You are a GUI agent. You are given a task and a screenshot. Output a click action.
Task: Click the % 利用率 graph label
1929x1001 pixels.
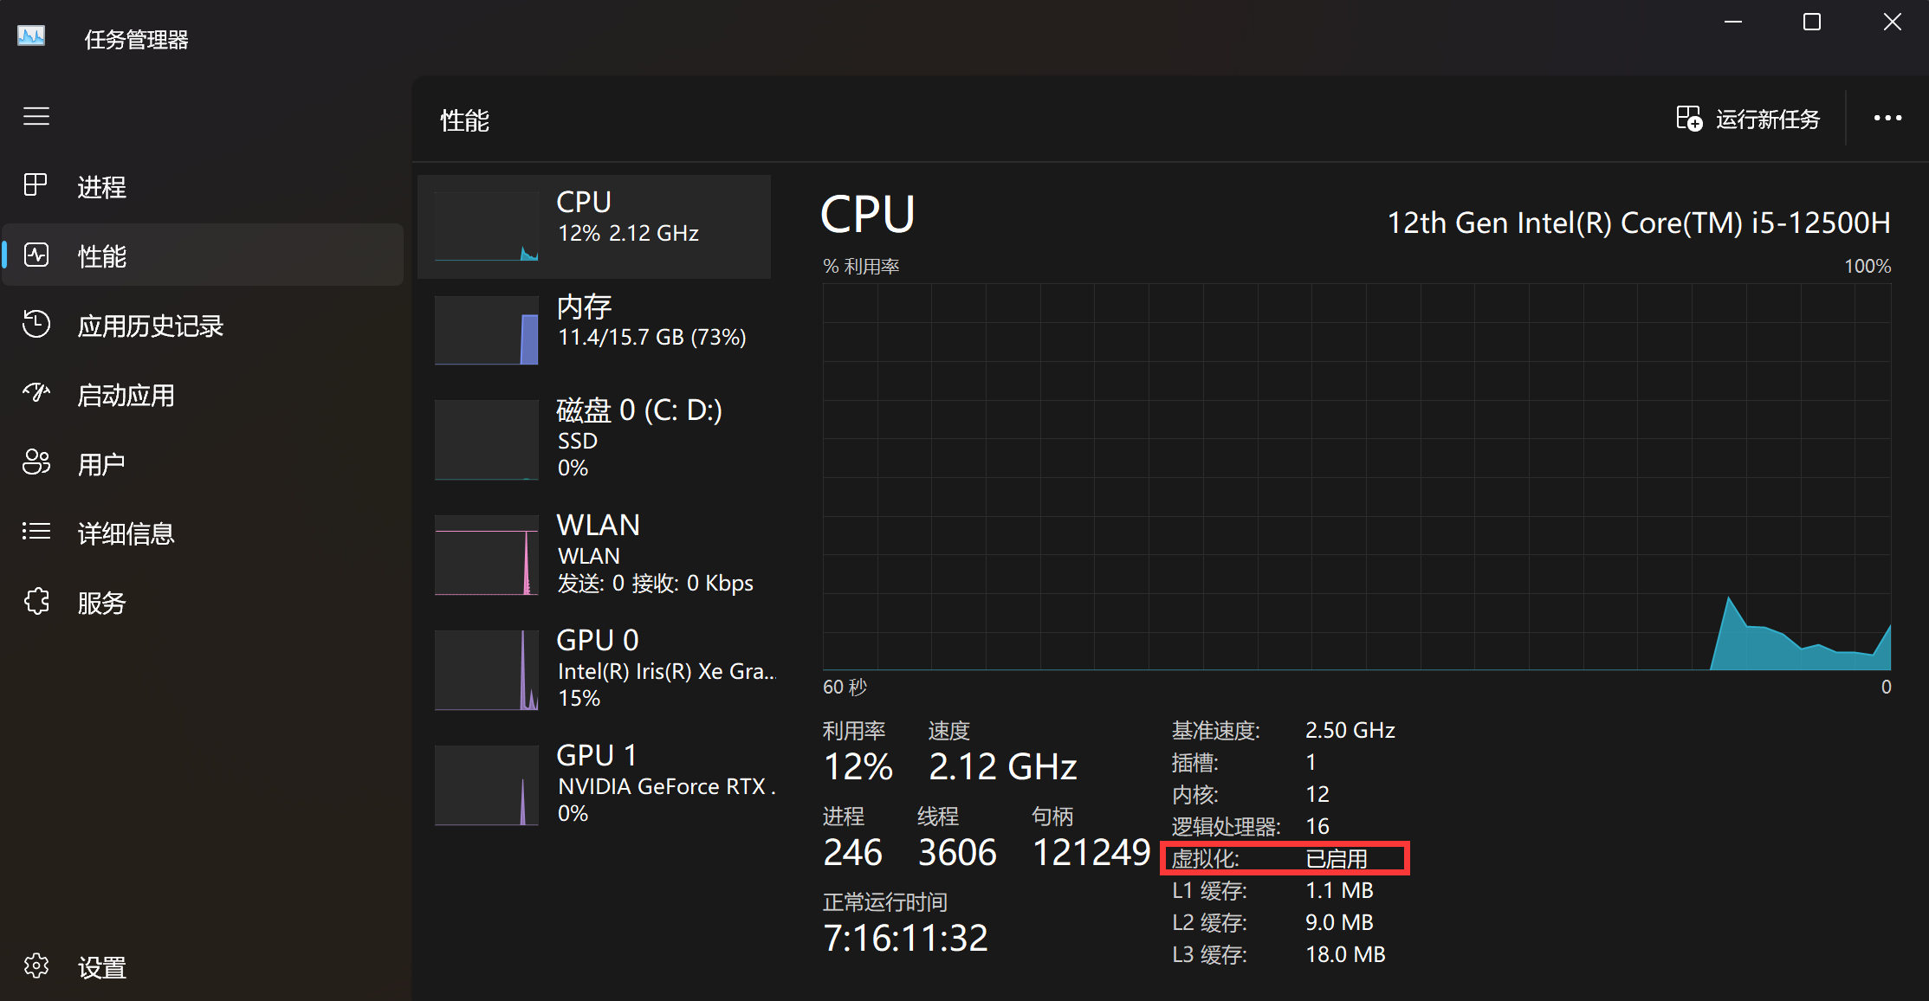[861, 266]
